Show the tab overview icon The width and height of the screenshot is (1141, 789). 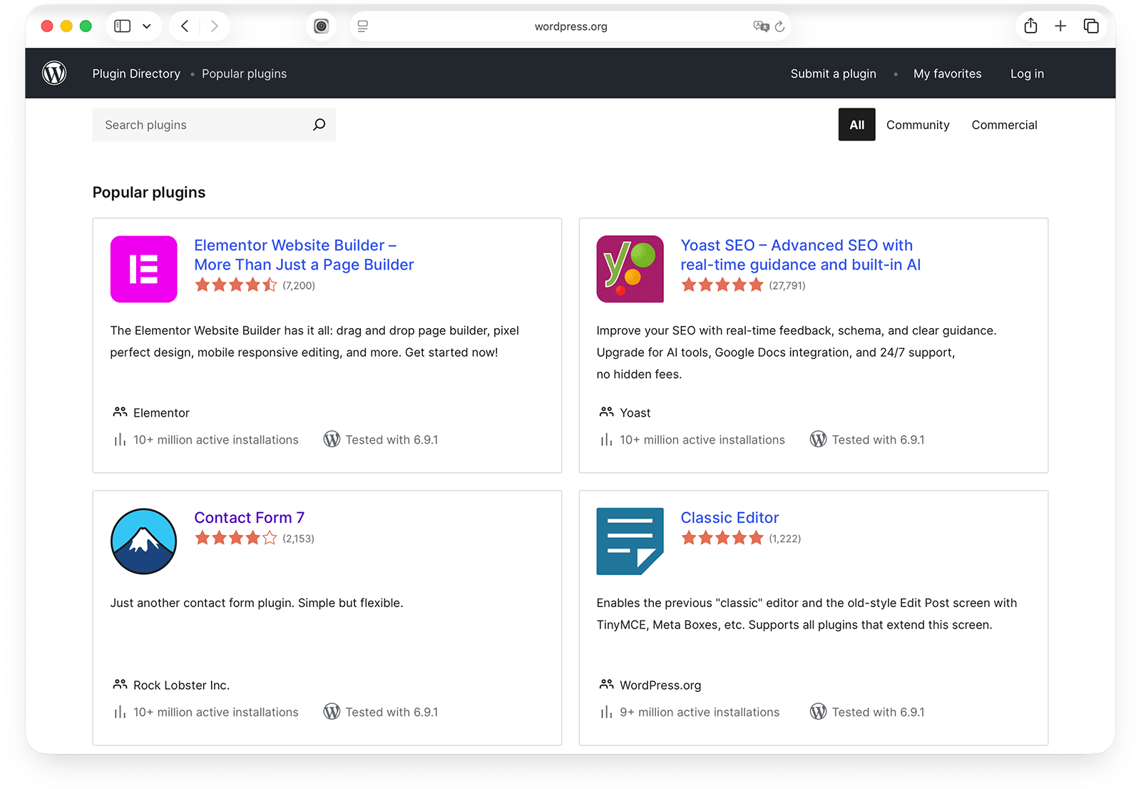(1091, 26)
